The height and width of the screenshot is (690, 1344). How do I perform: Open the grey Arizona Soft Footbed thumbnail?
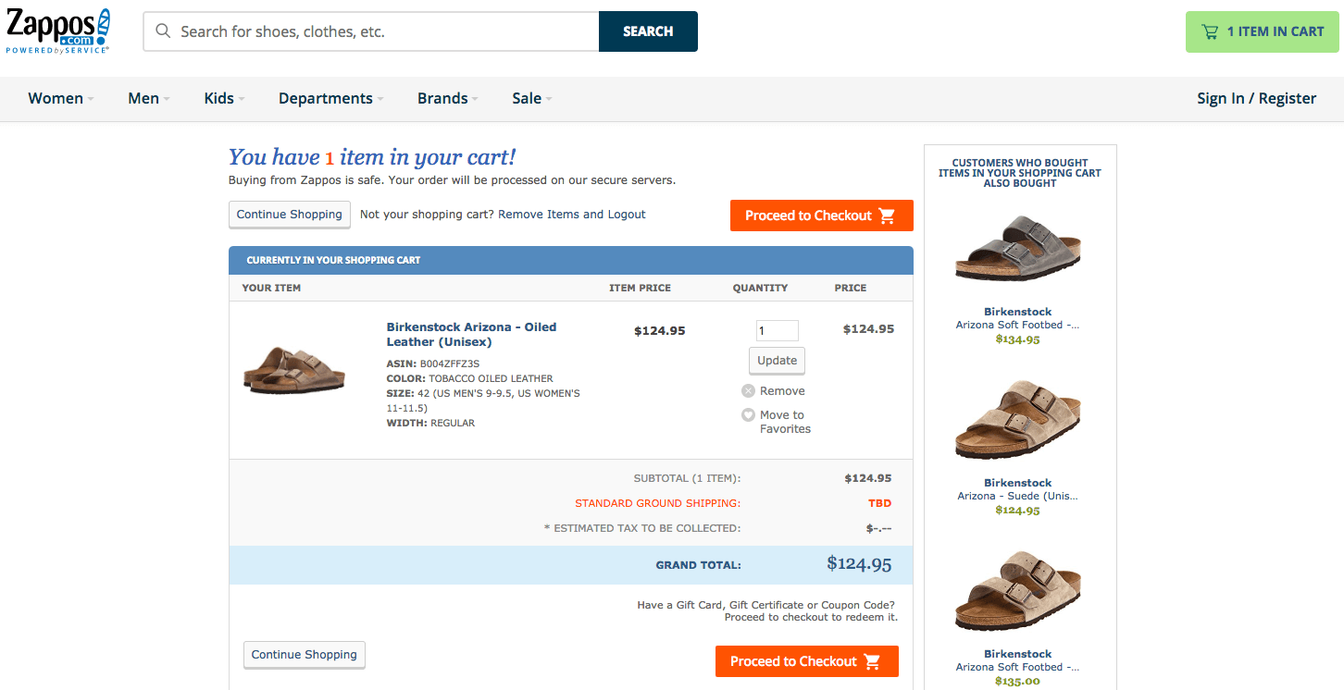click(x=1018, y=248)
